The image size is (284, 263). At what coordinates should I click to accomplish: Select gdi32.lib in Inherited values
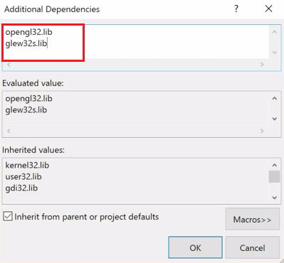(21, 188)
